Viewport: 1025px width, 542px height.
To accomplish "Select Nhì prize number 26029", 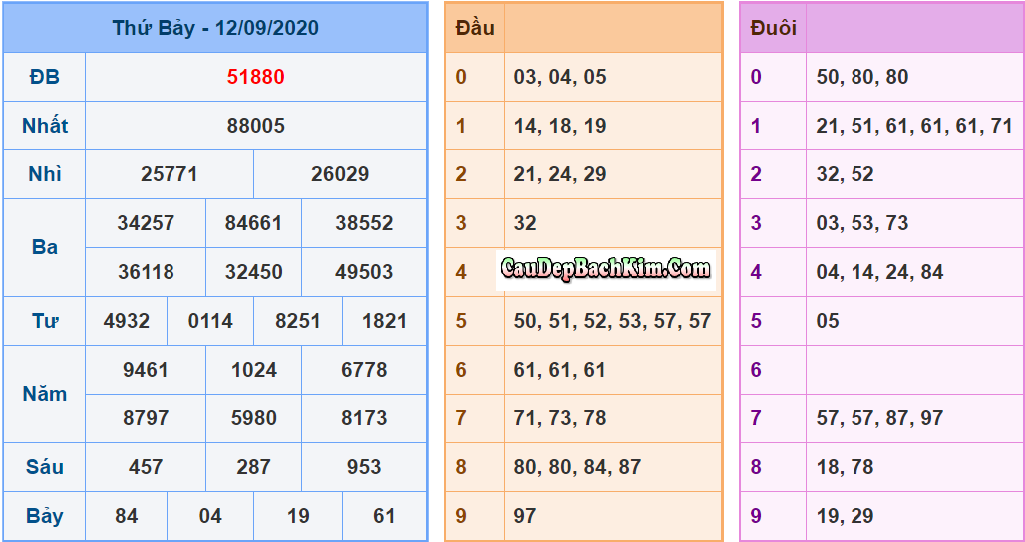I will [340, 174].
